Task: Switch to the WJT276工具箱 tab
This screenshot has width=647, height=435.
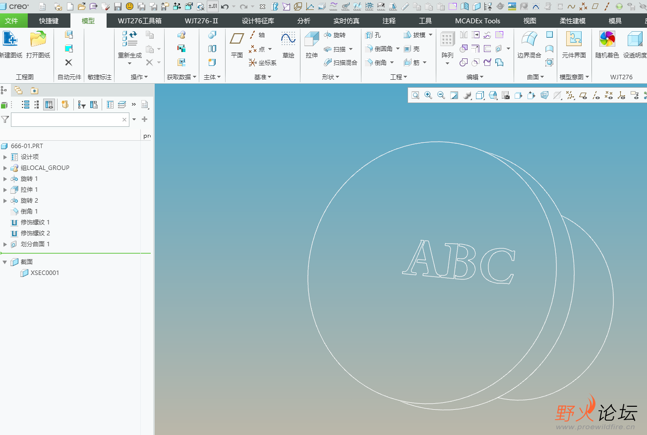Action: [139, 21]
